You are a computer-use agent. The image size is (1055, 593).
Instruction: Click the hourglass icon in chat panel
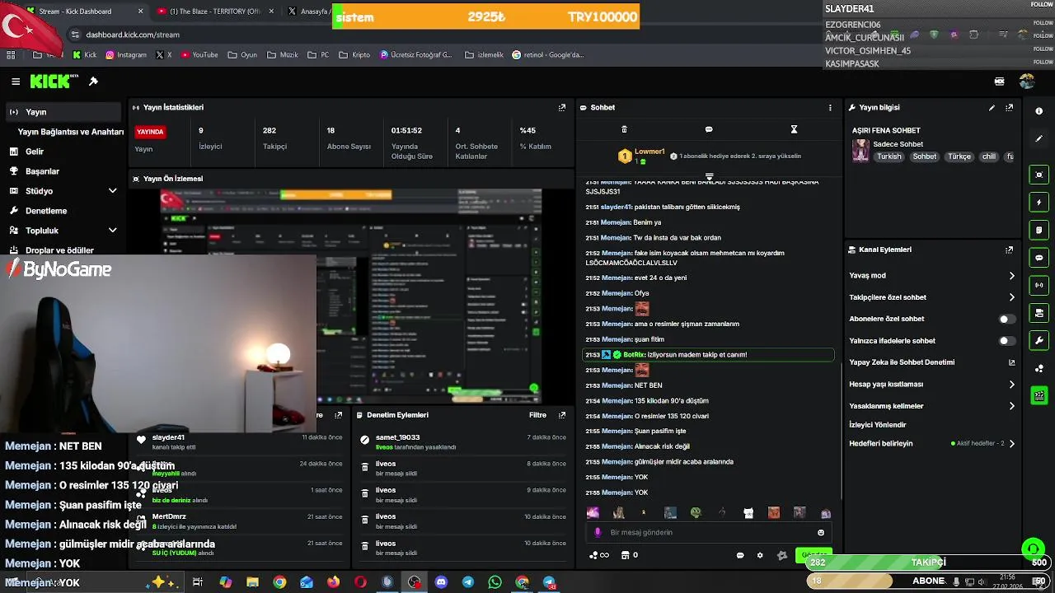[794, 129]
